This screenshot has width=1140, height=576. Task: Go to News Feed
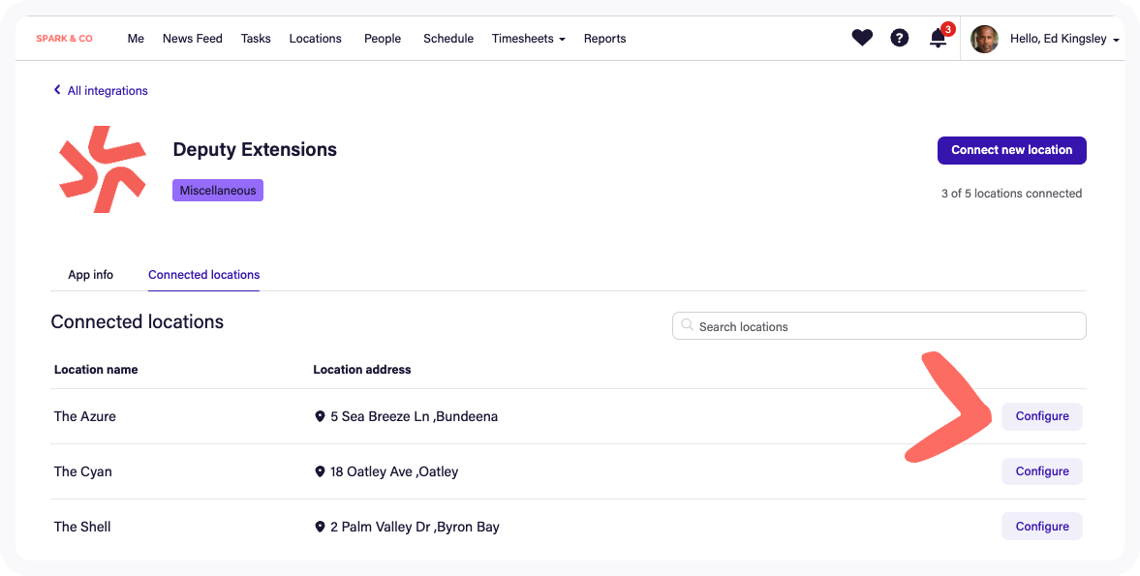coord(193,39)
